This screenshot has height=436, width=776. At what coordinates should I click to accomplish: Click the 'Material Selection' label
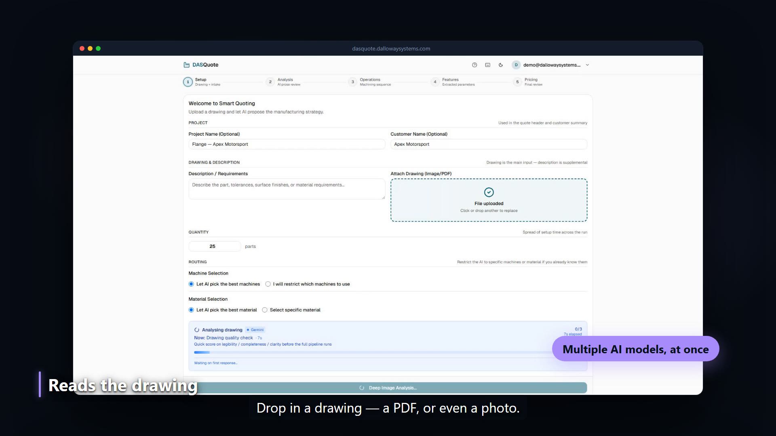coord(208,299)
